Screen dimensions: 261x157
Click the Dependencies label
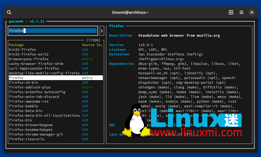click(x=122, y=64)
